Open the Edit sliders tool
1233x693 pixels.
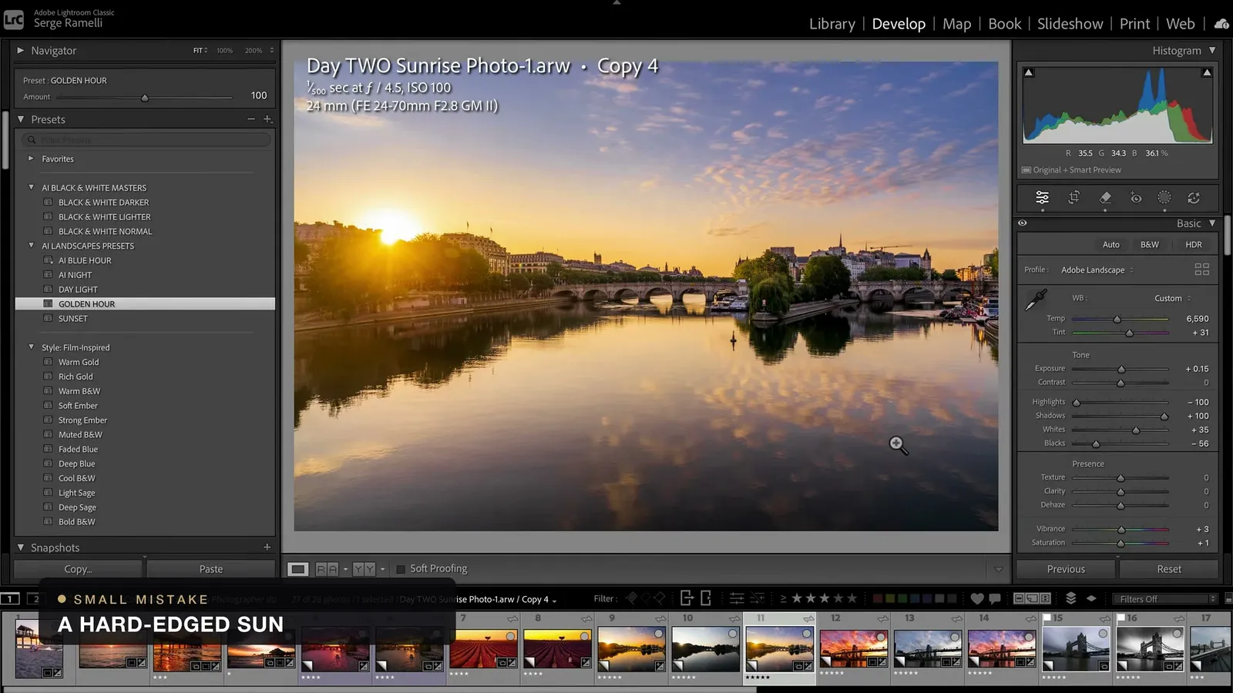click(x=1042, y=198)
